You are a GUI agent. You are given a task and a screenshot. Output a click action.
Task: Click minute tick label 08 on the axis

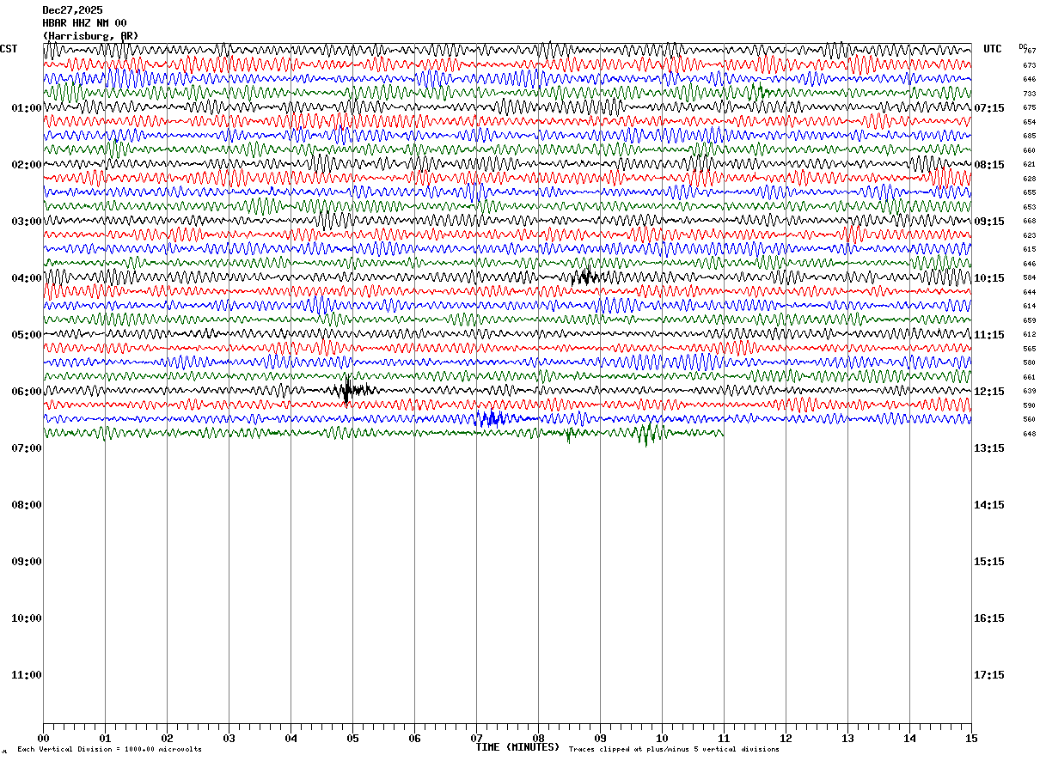[x=538, y=738]
